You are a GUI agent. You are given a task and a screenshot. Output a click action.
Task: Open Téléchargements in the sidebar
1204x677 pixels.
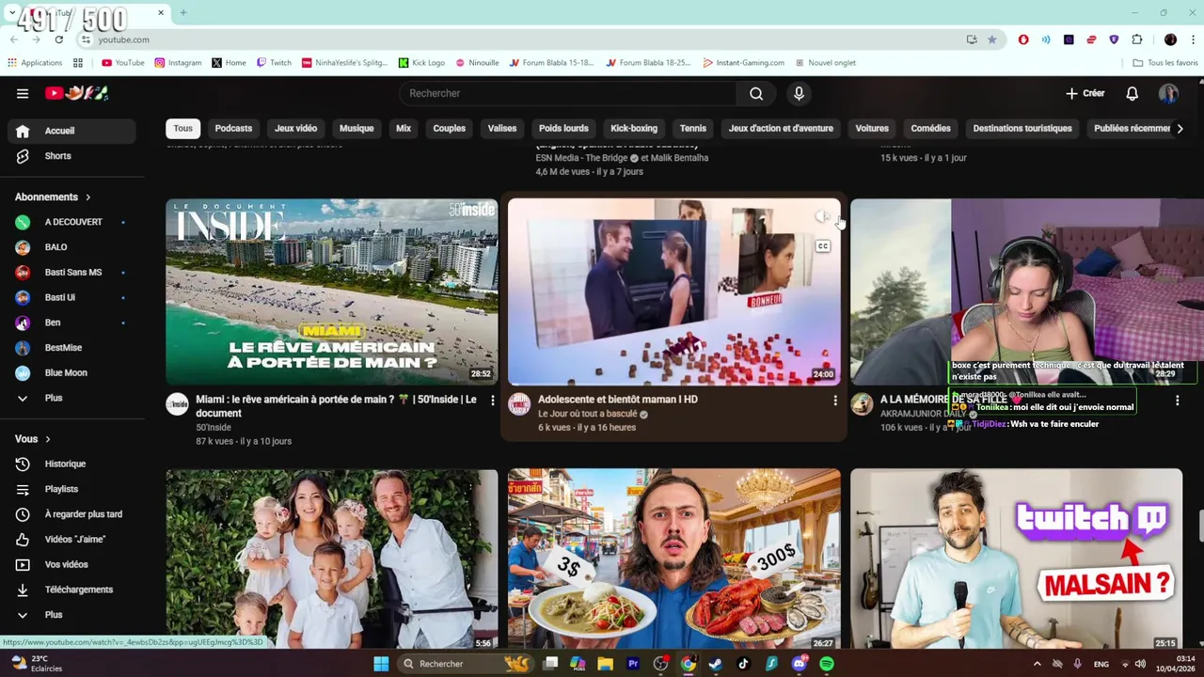(71, 590)
